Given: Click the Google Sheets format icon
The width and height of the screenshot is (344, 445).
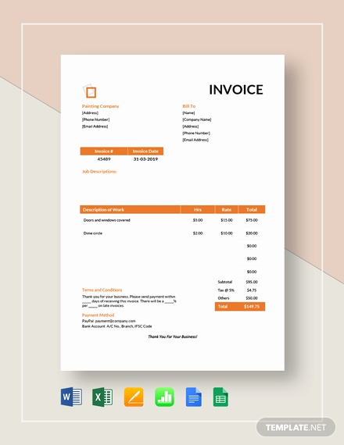Looking at the screenshot, I should coord(220,397).
